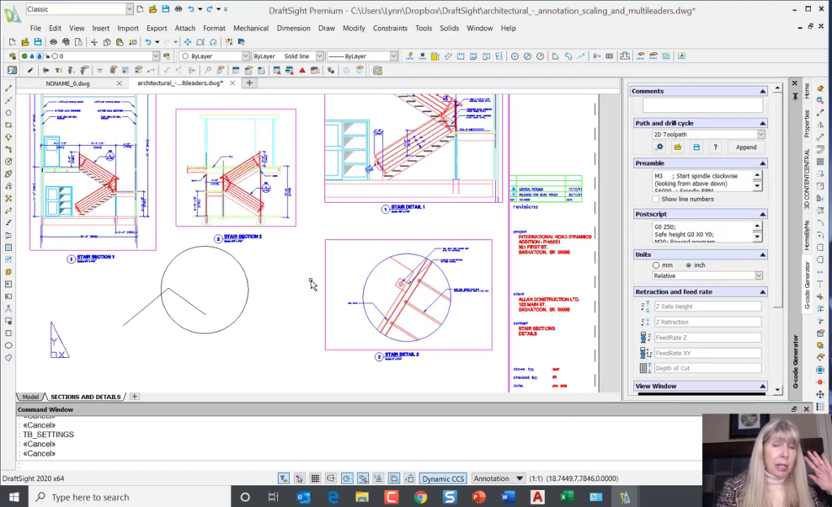
Task: Switch to the SECTIONS AND DETAILS sheet tab
Action: 85,397
